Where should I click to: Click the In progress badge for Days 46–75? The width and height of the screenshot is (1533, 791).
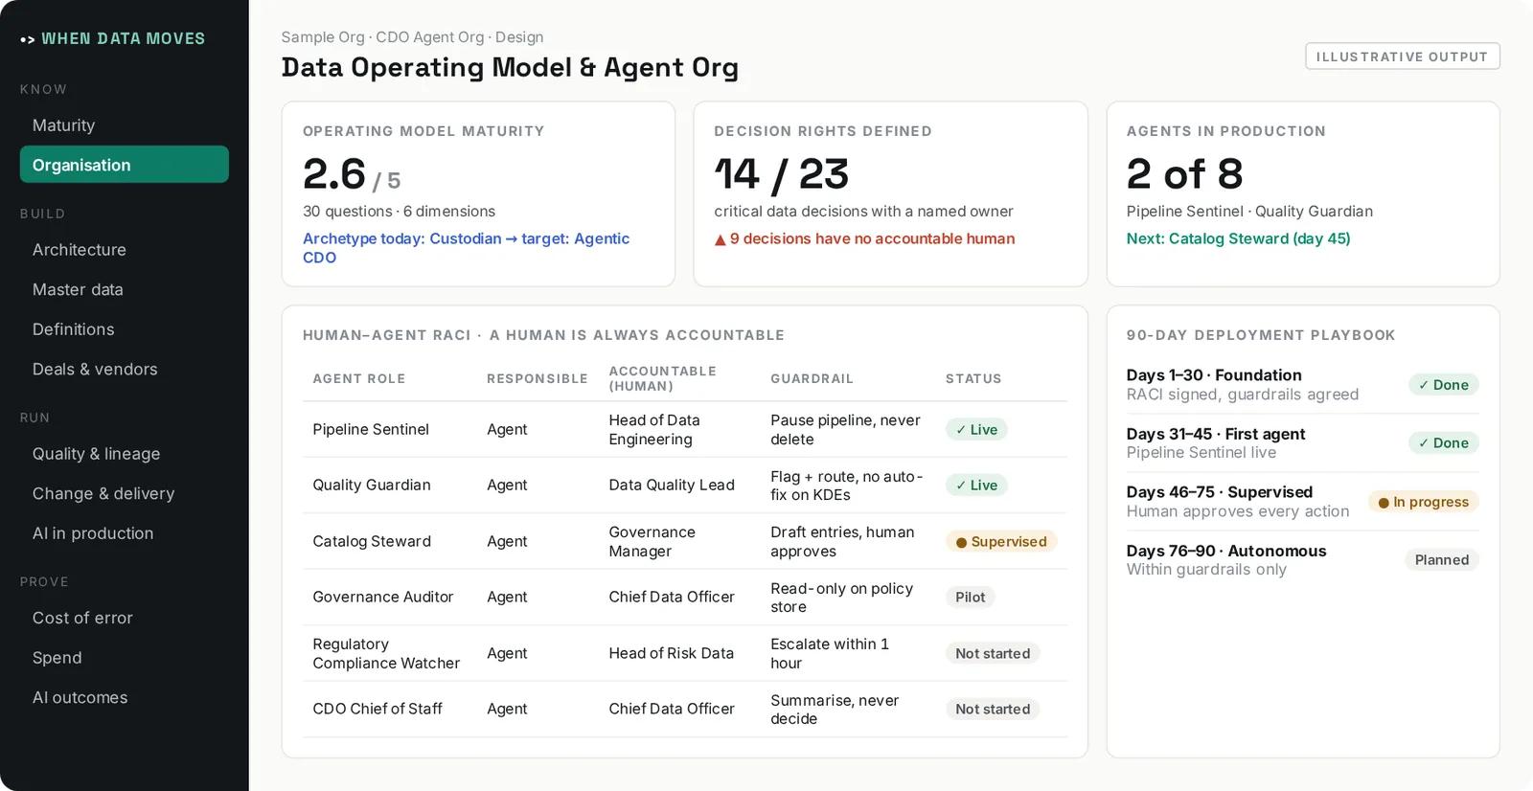click(1424, 502)
